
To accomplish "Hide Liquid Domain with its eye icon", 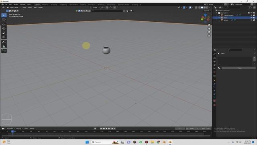I will point(251,15).
